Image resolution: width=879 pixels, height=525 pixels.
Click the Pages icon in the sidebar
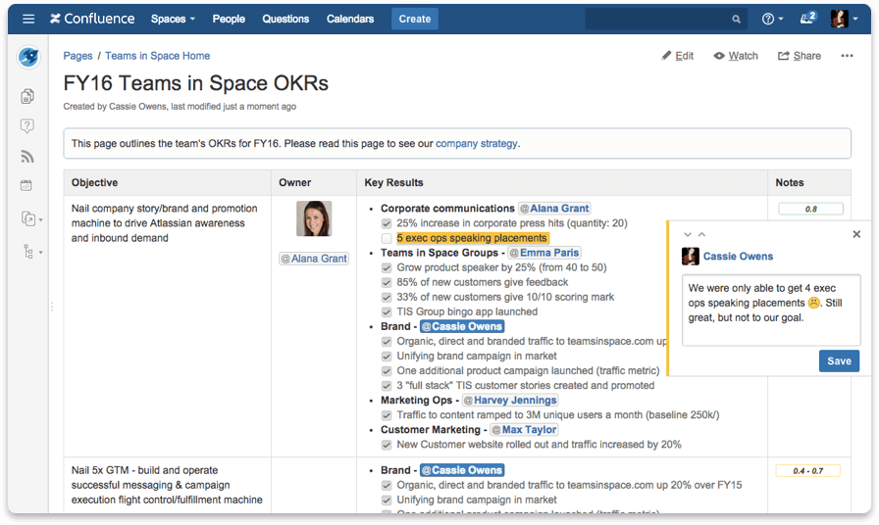(x=27, y=96)
